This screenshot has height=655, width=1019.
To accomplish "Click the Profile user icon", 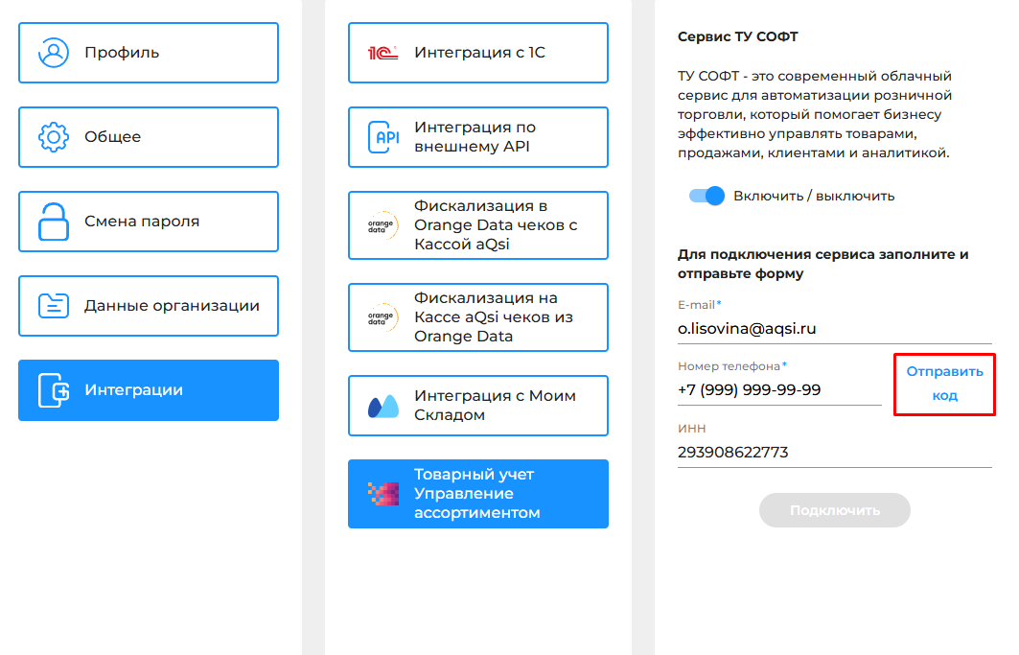I will [54, 53].
